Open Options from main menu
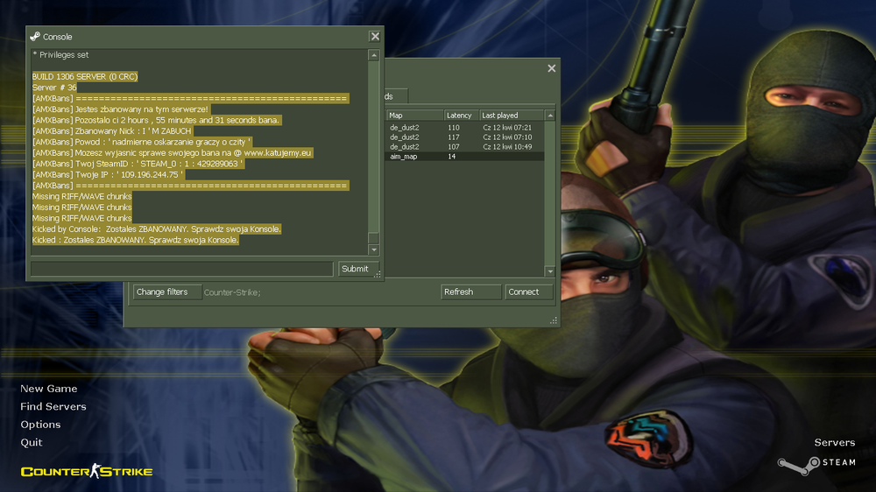The height and width of the screenshot is (492, 876). pos(40,425)
